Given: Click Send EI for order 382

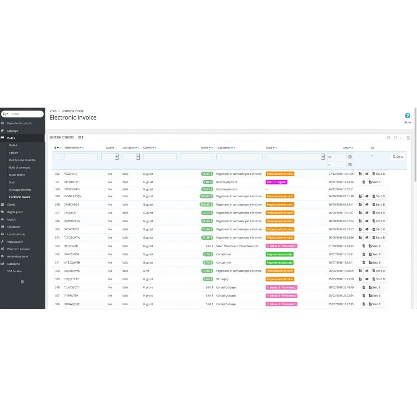Looking at the screenshot, I should tap(379, 173).
